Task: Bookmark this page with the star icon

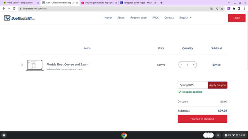Action: 222,8
